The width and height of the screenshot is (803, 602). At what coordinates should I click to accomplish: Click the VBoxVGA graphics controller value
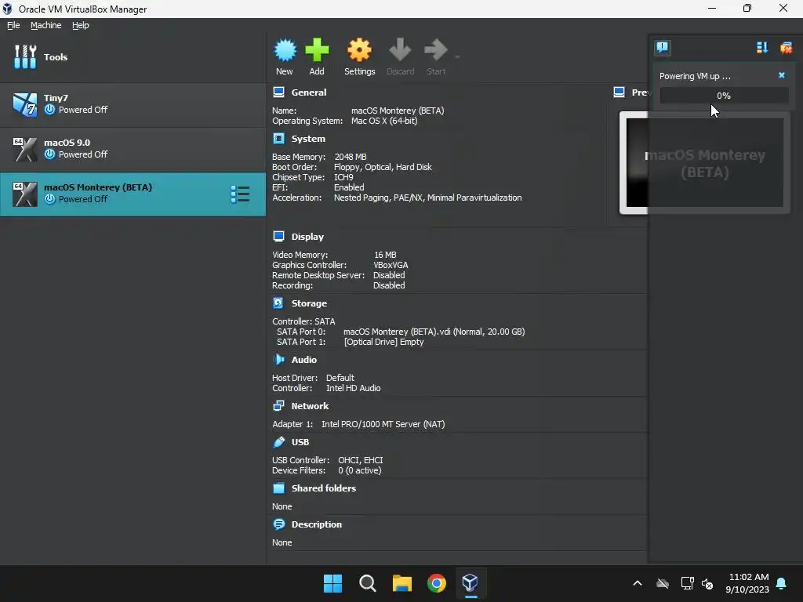click(391, 265)
